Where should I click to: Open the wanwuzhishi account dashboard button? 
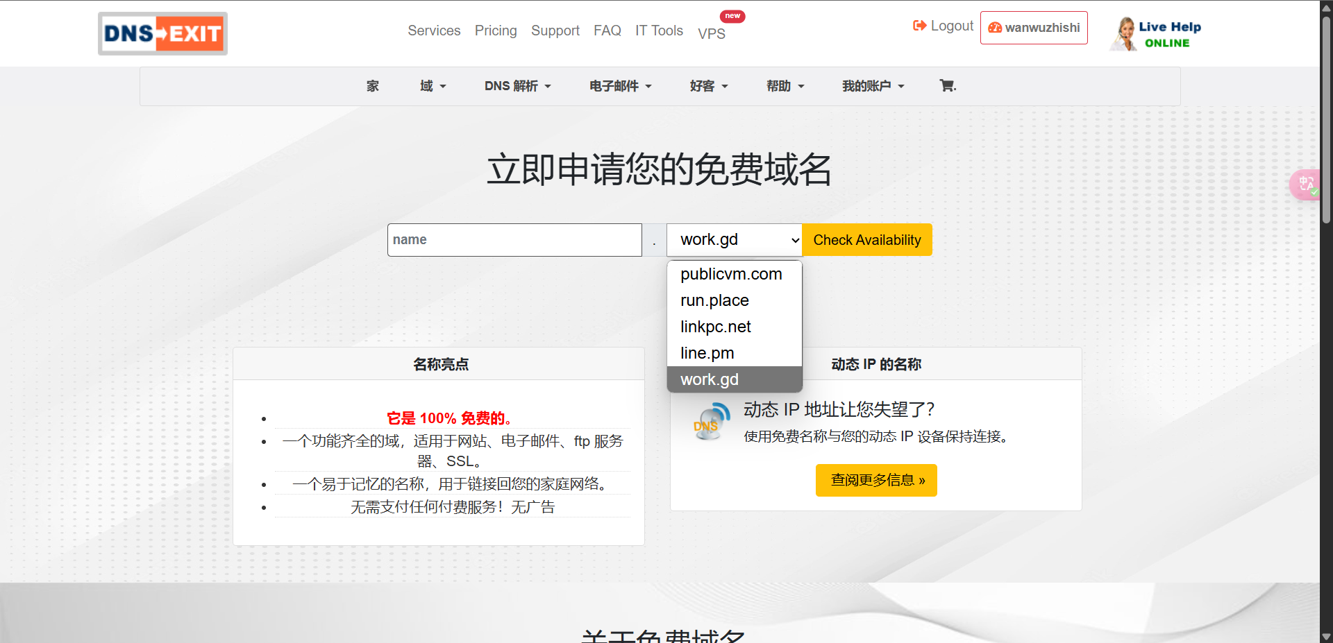click(x=1034, y=28)
